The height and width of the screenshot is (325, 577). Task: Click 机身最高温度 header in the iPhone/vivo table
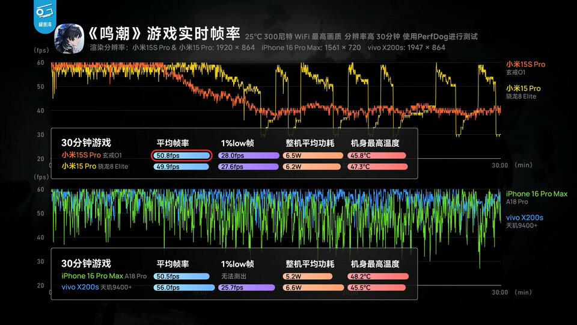[375, 264]
